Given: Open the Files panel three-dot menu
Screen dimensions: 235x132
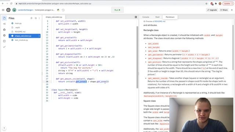Looking at the screenshot, I should pyautogui.click(x=39, y=18).
